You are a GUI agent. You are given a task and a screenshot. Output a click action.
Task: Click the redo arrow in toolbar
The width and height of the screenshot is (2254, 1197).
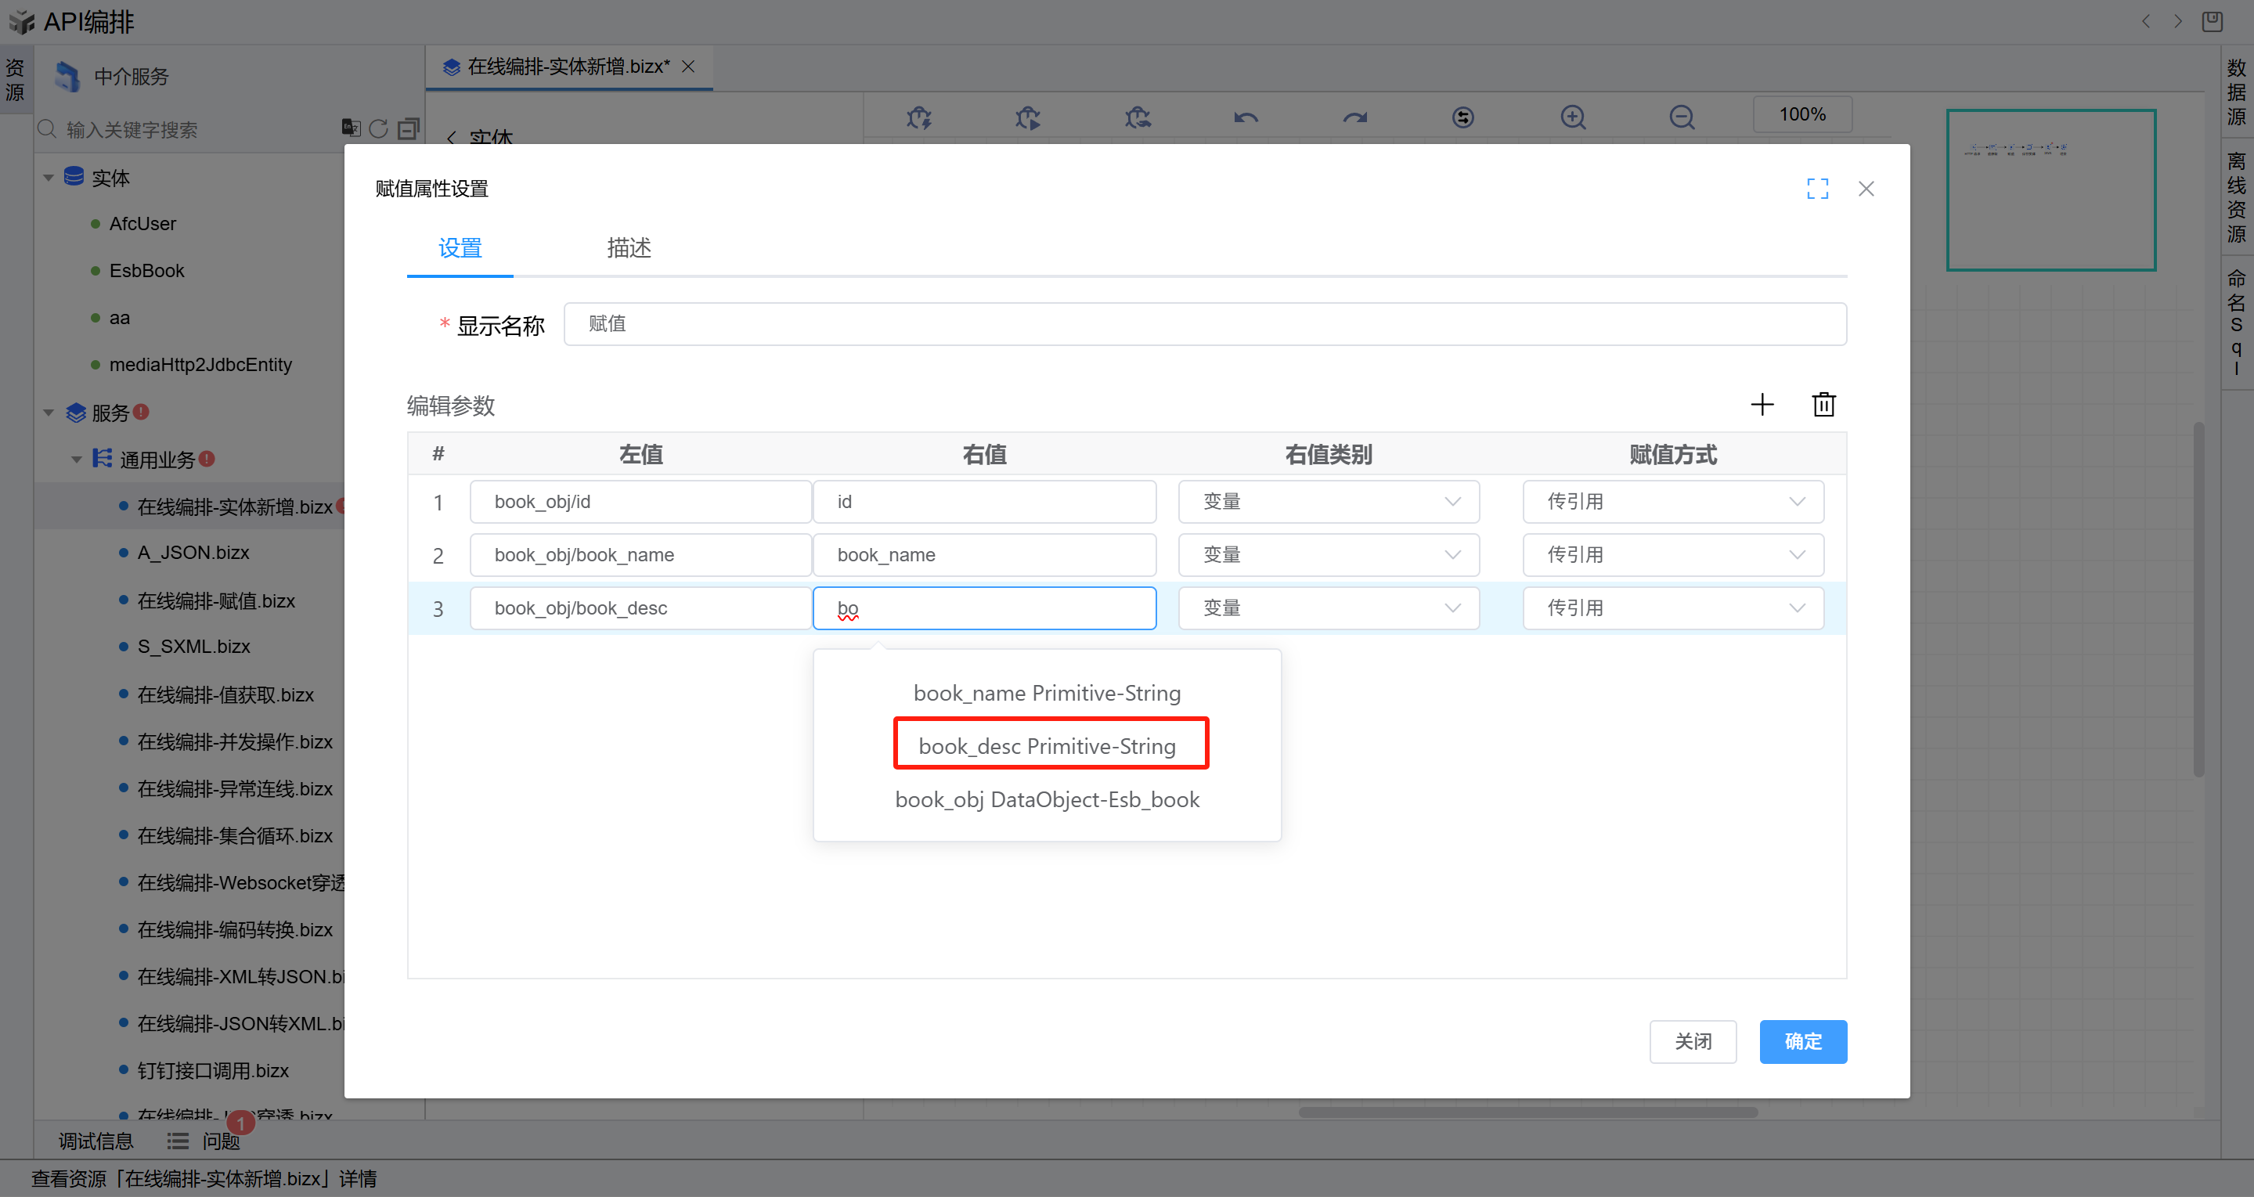pyautogui.click(x=1354, y=117)
